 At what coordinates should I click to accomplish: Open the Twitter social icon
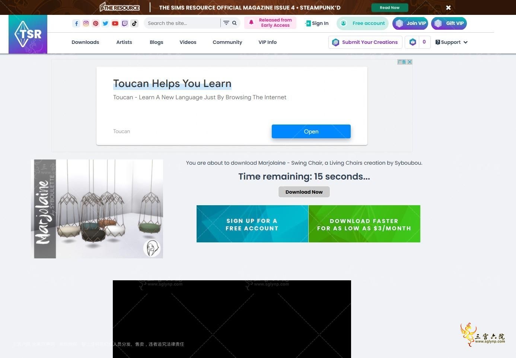[105, 23]
